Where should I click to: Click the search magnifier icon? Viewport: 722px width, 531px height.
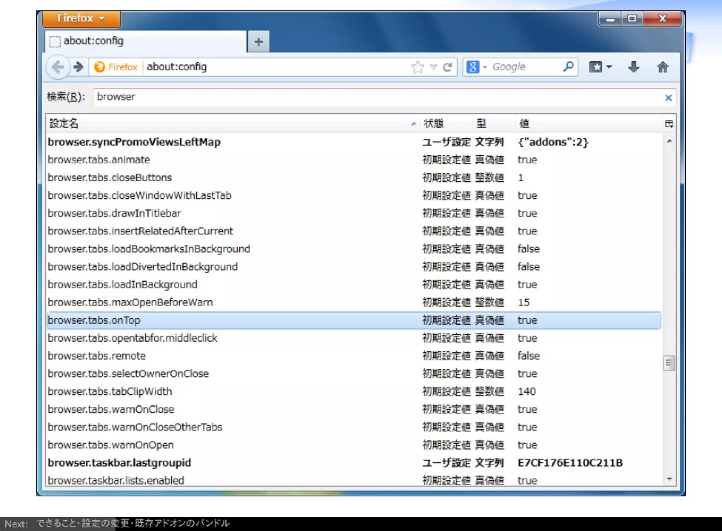tap(568, 67)
